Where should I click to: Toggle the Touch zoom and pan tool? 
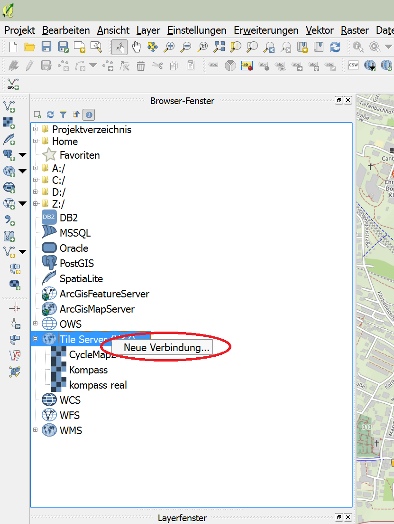click(119, 47)
